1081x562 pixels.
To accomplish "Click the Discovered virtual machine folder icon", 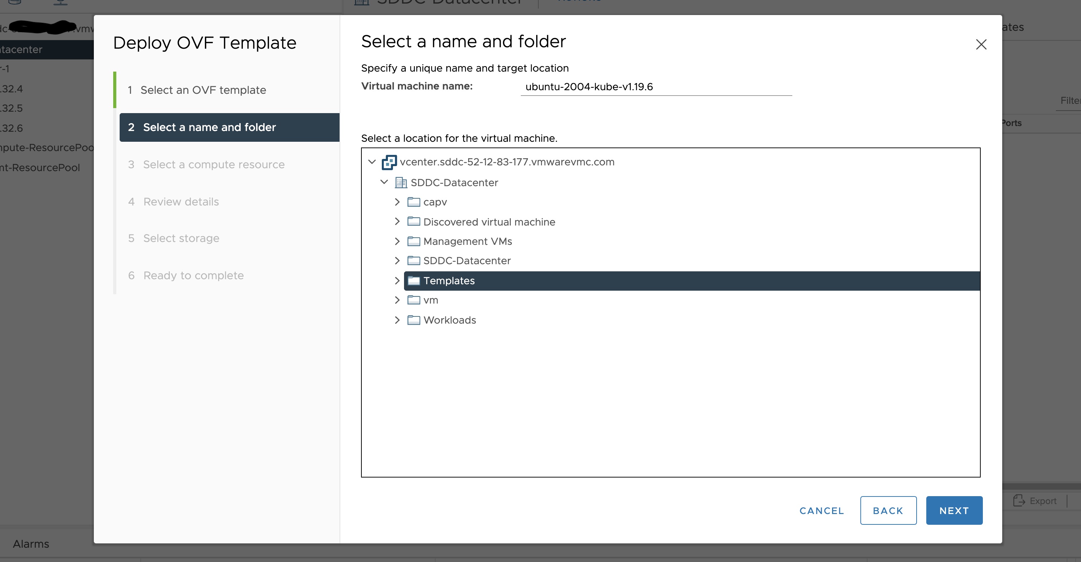I will point(413,222).
